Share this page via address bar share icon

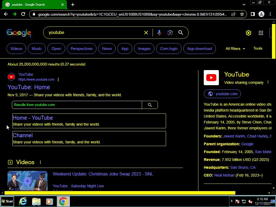pyautogui.click(x=233, y=14)
